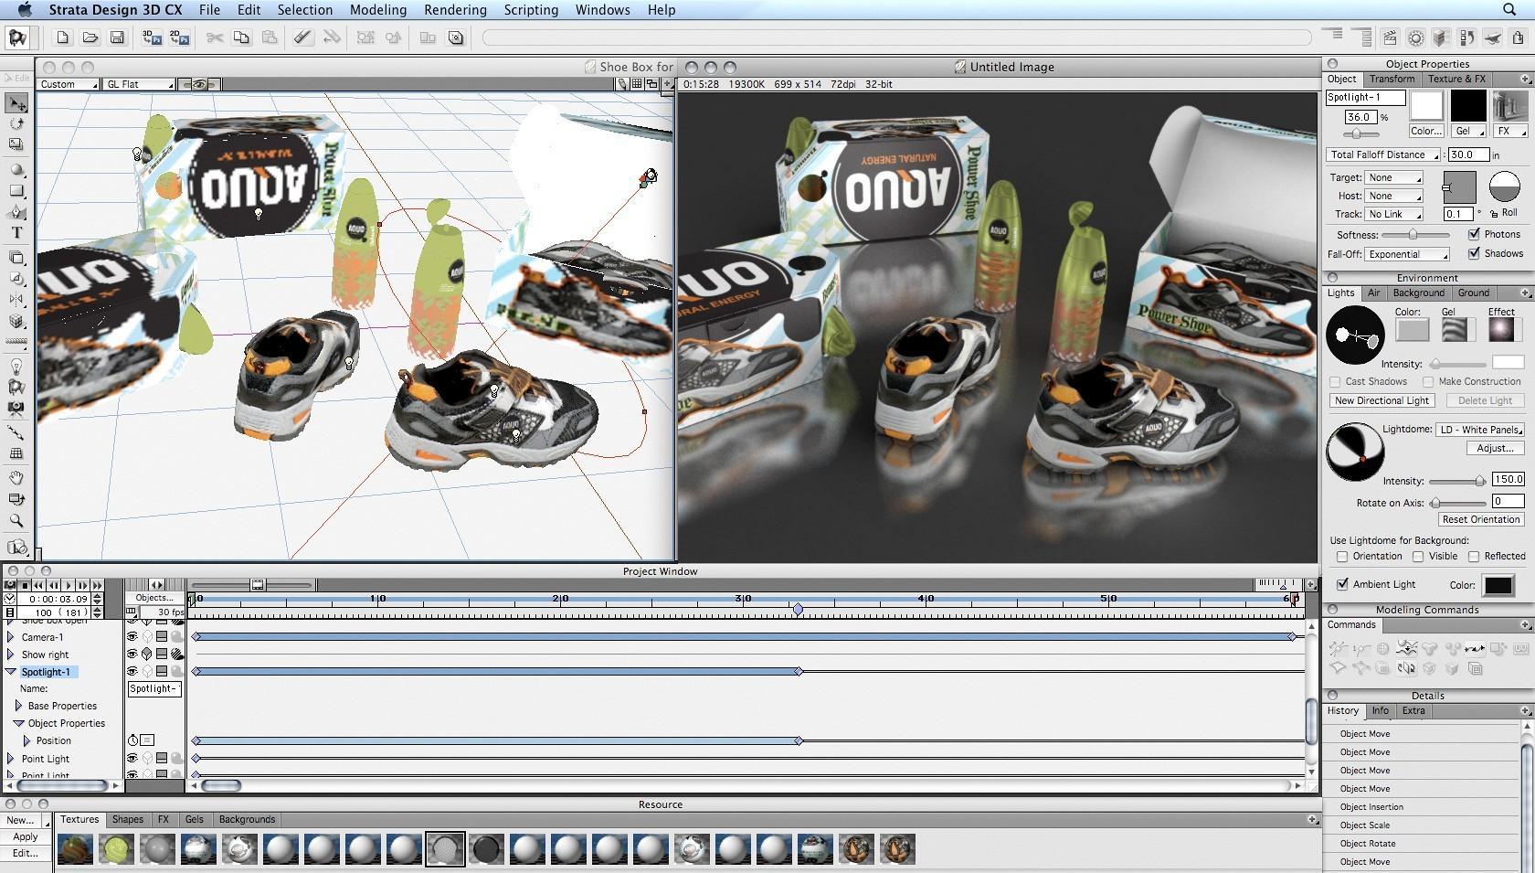Select the Camera object tool

[16, 408]
